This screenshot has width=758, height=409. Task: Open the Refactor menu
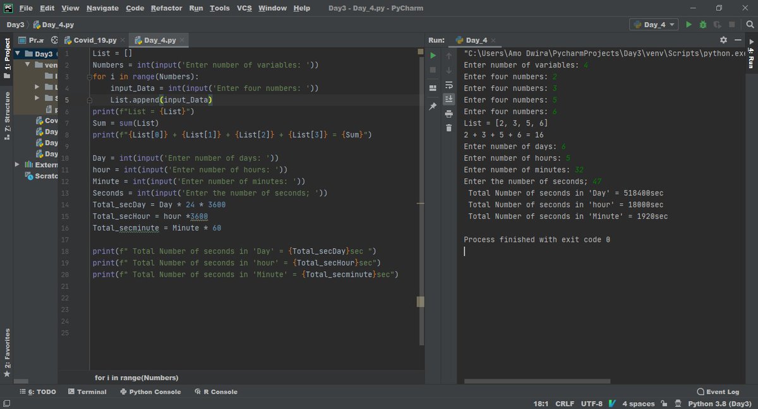(167, 8)
